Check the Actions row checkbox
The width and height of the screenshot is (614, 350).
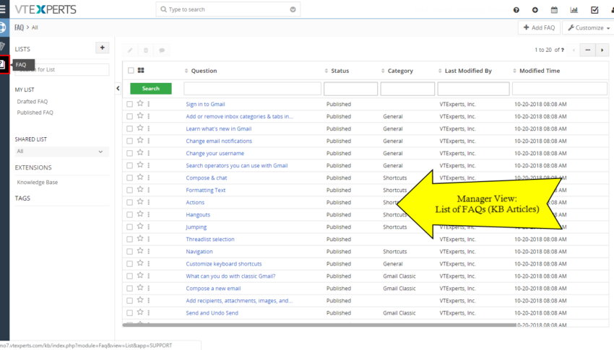[x=129, y=202]
